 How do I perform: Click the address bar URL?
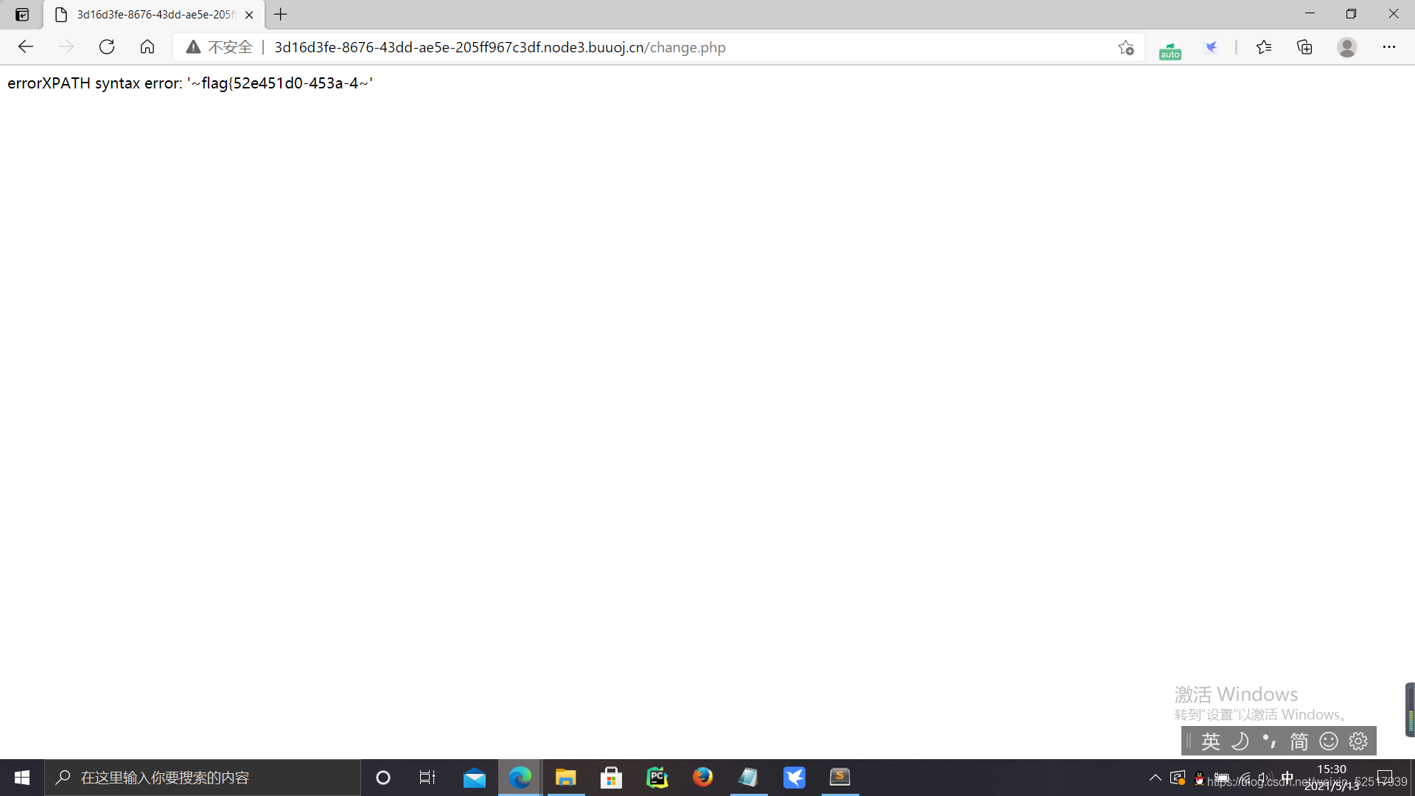[x=500, y=47]
